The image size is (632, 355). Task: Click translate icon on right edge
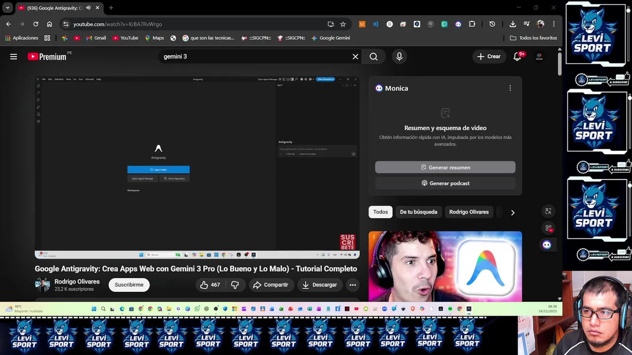coord(548,212)
